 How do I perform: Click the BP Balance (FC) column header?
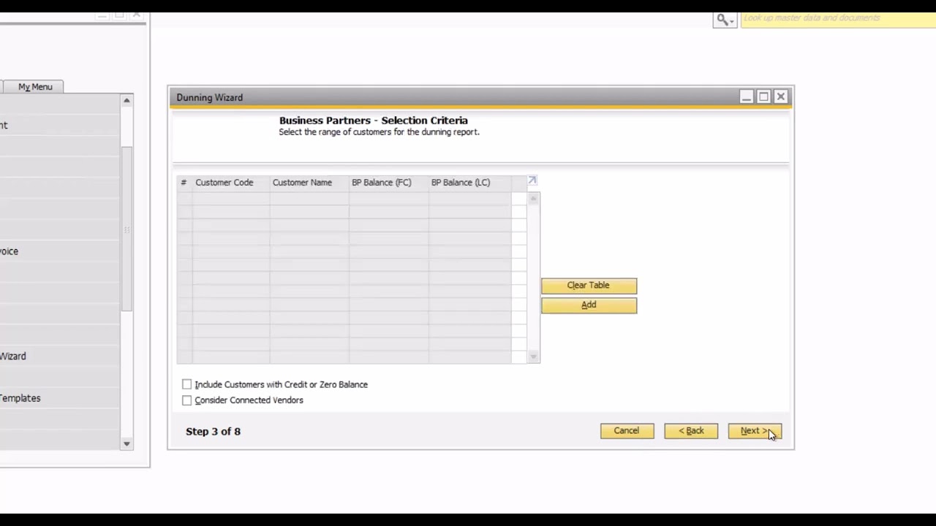(388, 183)
